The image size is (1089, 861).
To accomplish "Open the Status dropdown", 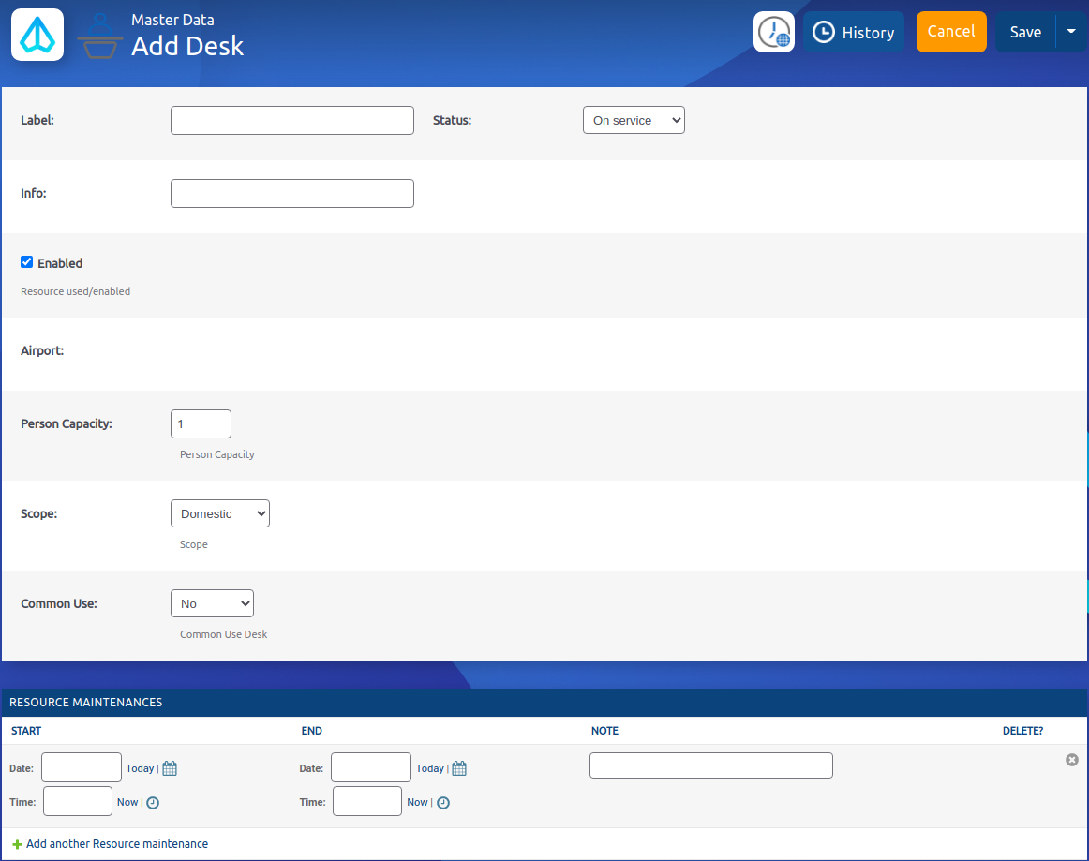I will [634, 120].
